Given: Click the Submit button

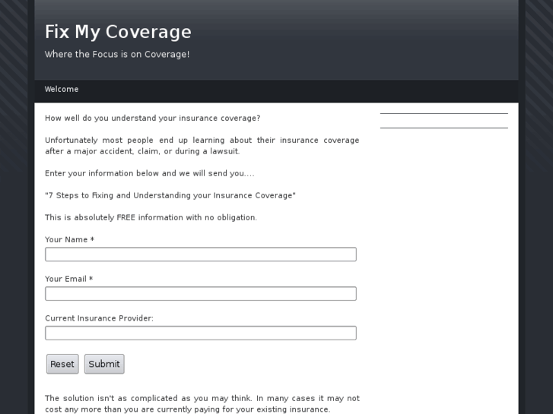Looking at the screenshot, I should pos(104,364).
